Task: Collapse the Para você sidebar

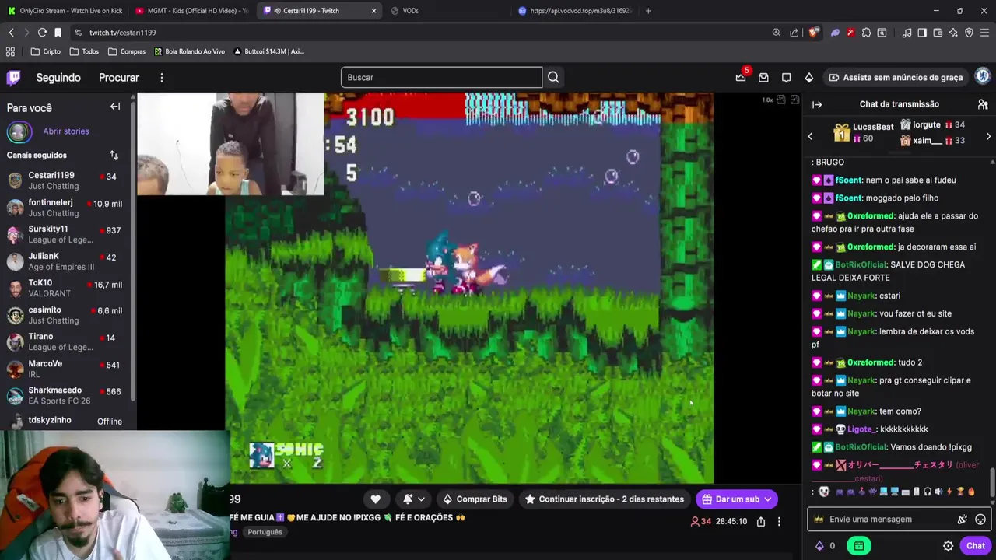Action: pyautogui.click(x=115, y=107)
